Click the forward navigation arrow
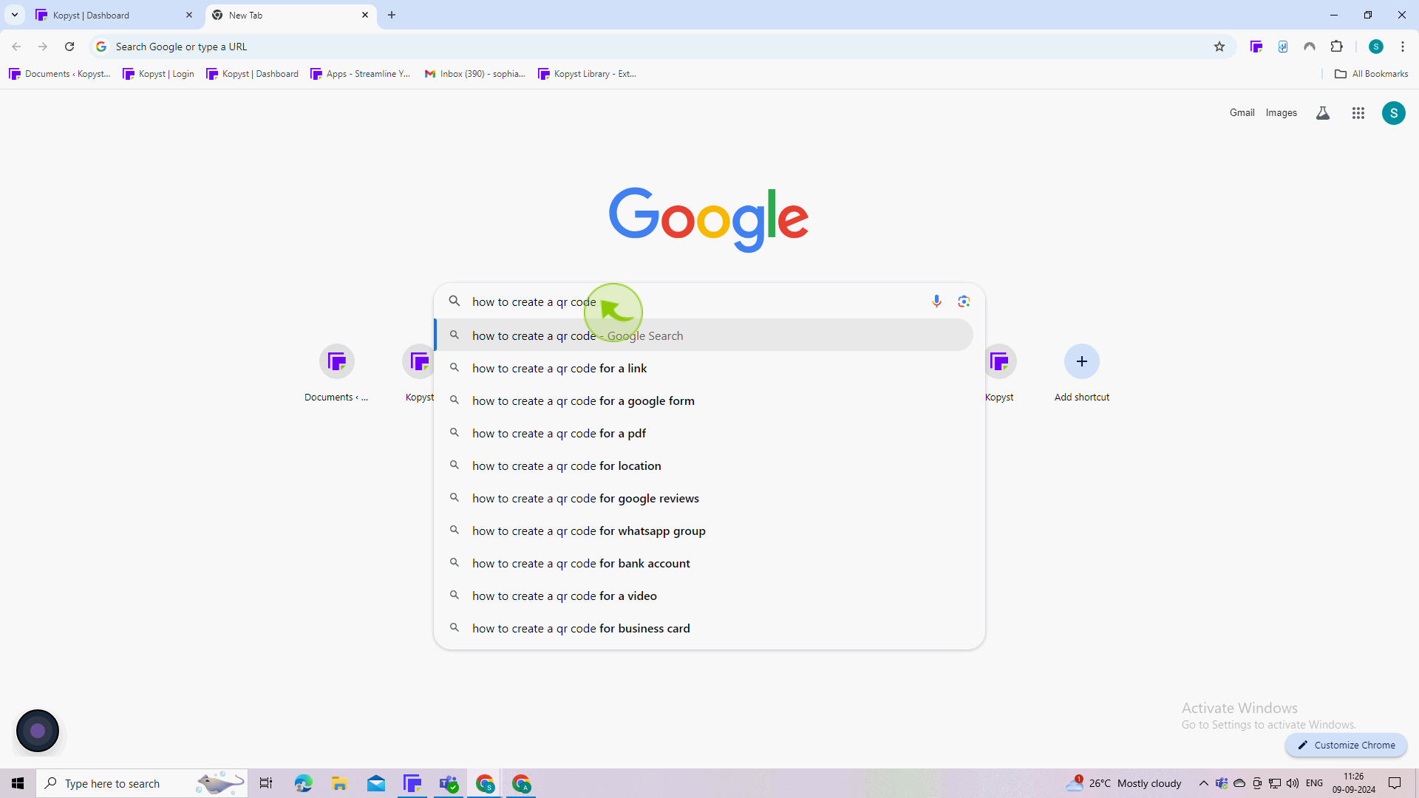Viewport: 1419px width, 798px height. (x=43, y=47)
